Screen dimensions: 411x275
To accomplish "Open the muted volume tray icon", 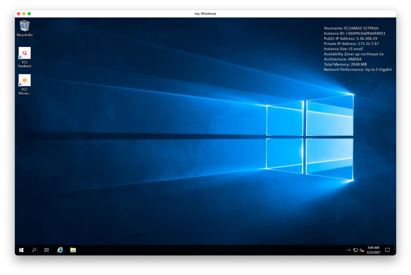I will [362, 250].
